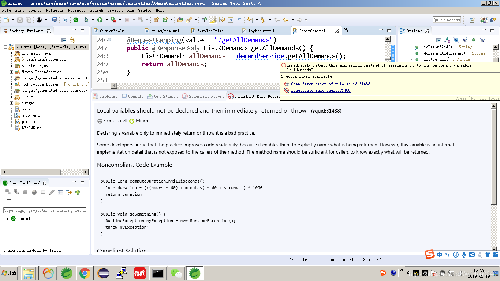500x281 pixels.
Task: Click the pencil Open Config icon in Boot Dashboard
Action: tap(52, 192)
